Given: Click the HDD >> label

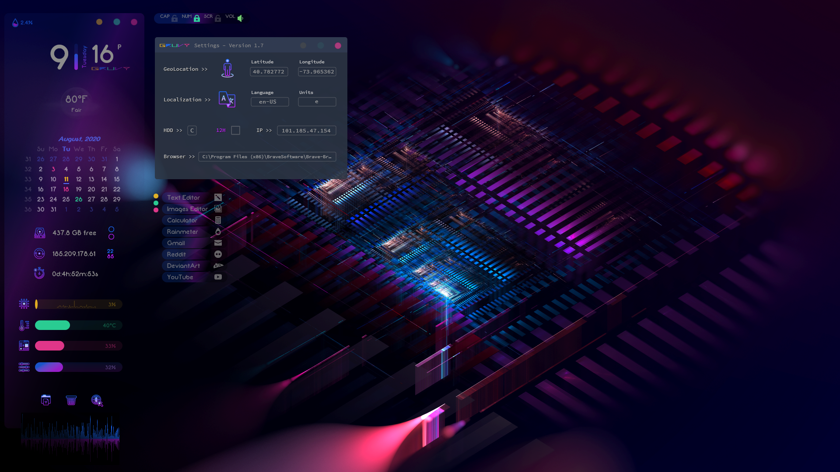Looking at the screenshot, I should point(172,130).
